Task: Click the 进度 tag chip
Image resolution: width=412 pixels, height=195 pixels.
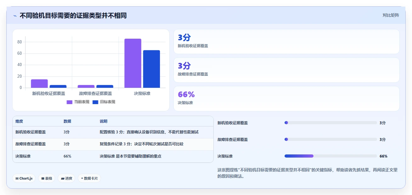Action: pyautogui.click(x=66, y=178)
